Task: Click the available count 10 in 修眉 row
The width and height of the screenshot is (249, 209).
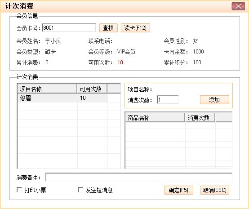Action: tap(83, 98)
